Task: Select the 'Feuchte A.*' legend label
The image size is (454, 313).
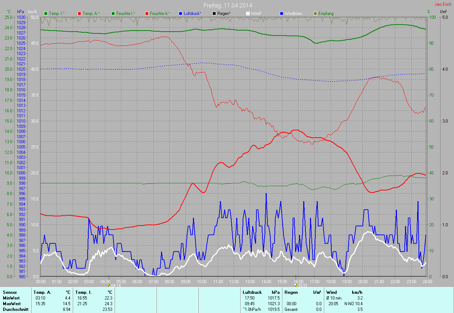Action: click(x=160, y=14)
